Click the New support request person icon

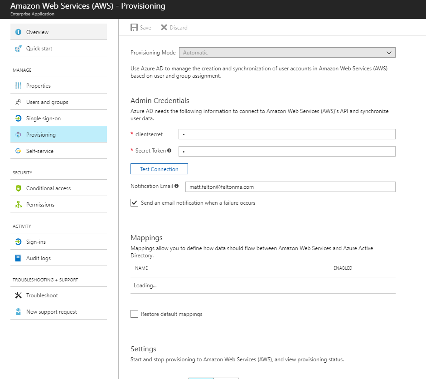18,311
